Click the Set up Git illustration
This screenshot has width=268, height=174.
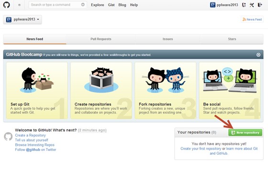pos(36,80)
